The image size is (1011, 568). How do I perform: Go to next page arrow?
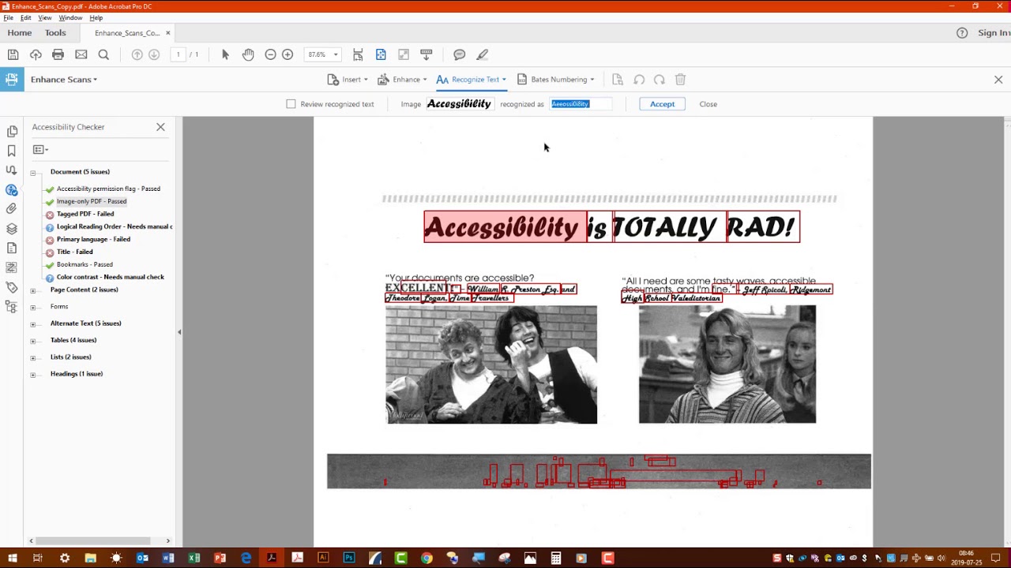coord(154,54)
